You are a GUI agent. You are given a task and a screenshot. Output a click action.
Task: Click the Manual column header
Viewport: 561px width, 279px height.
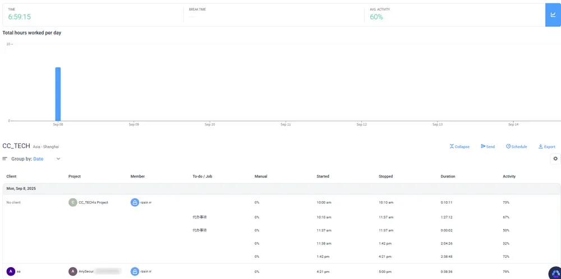(x=261, y=176)
